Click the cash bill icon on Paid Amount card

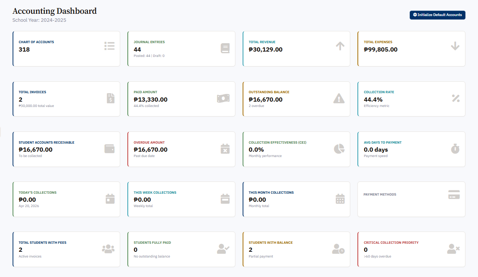(223, 98)
